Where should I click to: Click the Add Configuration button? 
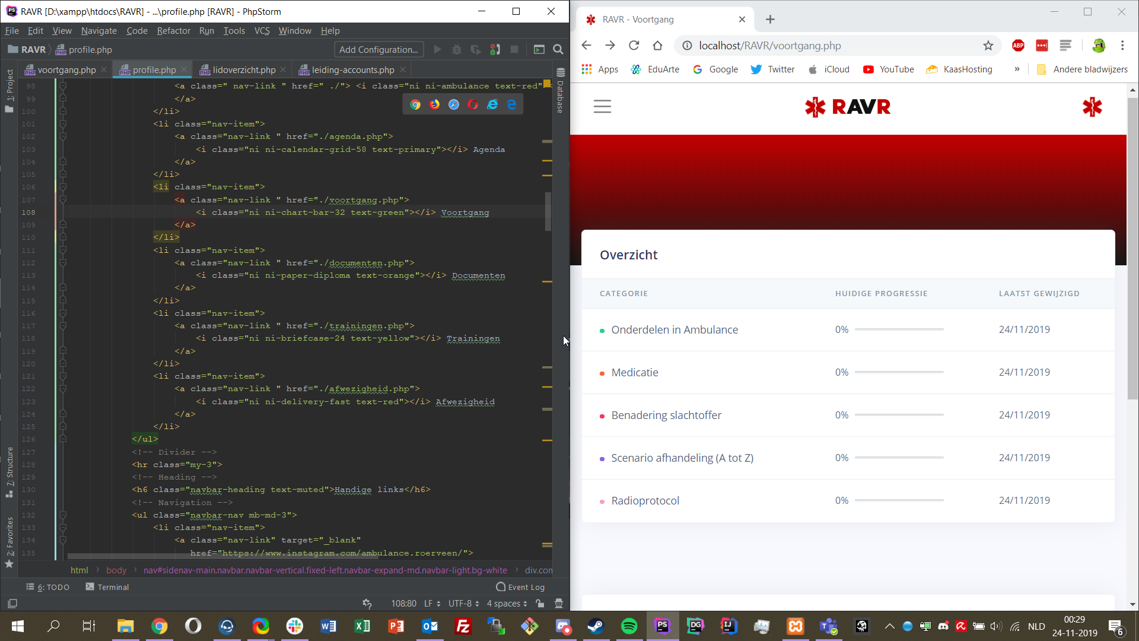pyautogui.click(x=378, y=50)
